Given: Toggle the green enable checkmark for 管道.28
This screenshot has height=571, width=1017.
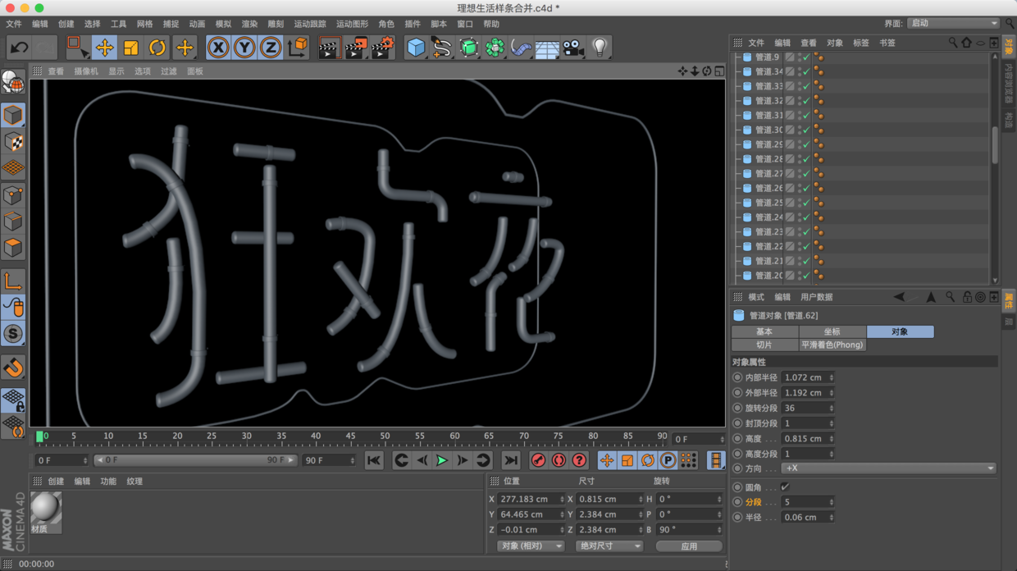Looking at the screenshot, I should (806, 159).
